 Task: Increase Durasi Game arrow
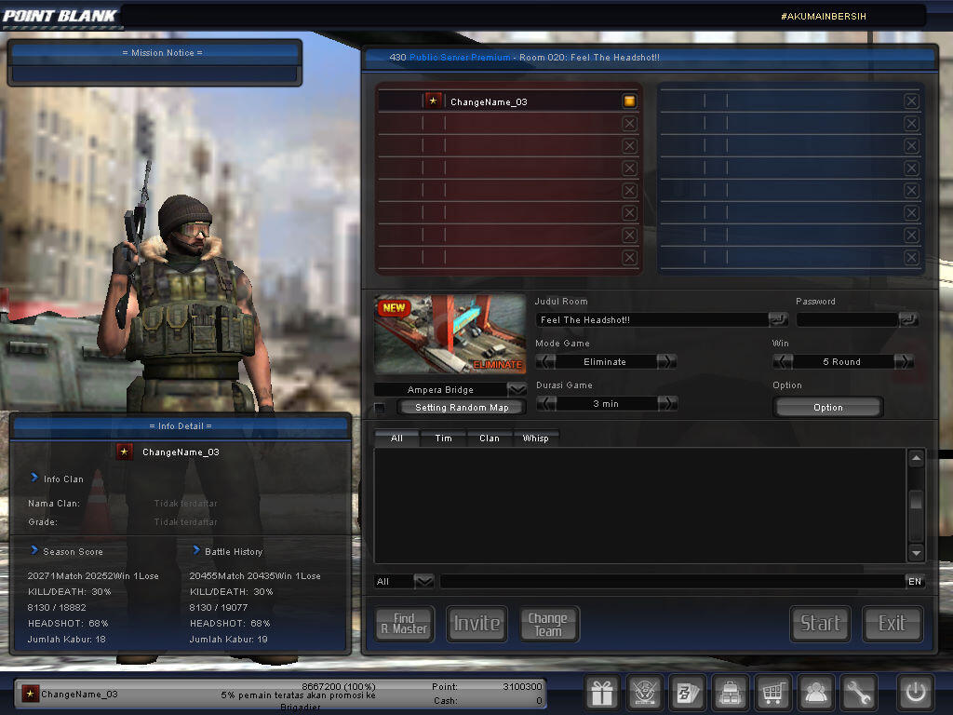click(667, 404)
